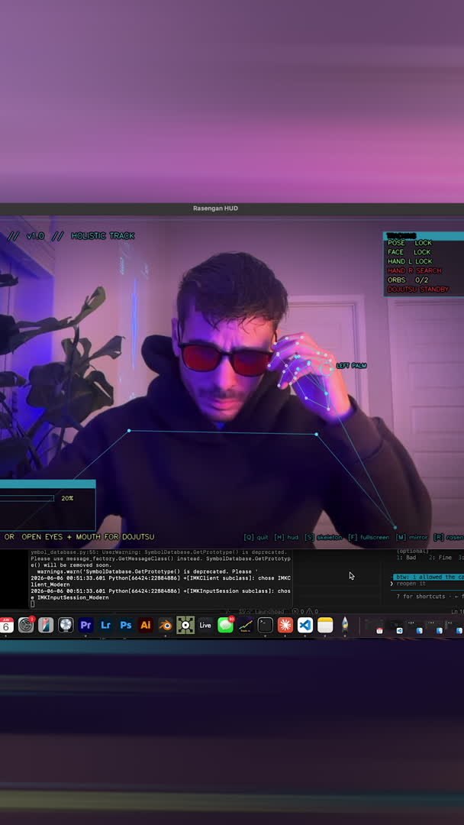Click the 'warnings.warn' line in terminal output
The image size is (464, 825).
click(147, 571)
